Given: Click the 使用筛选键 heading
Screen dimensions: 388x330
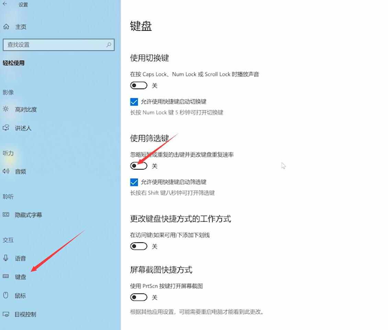Looking at the screenshot, I should [x=149, y=138].
